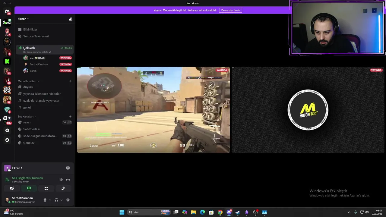Mute the microphone in the user panel

(45, 200)
